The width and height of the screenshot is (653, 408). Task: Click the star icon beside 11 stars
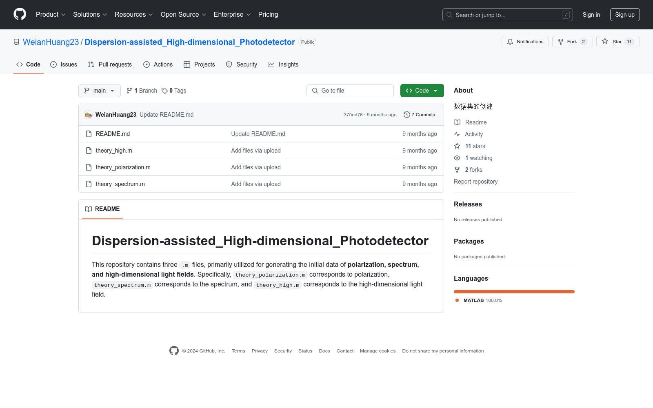[457, 146]
